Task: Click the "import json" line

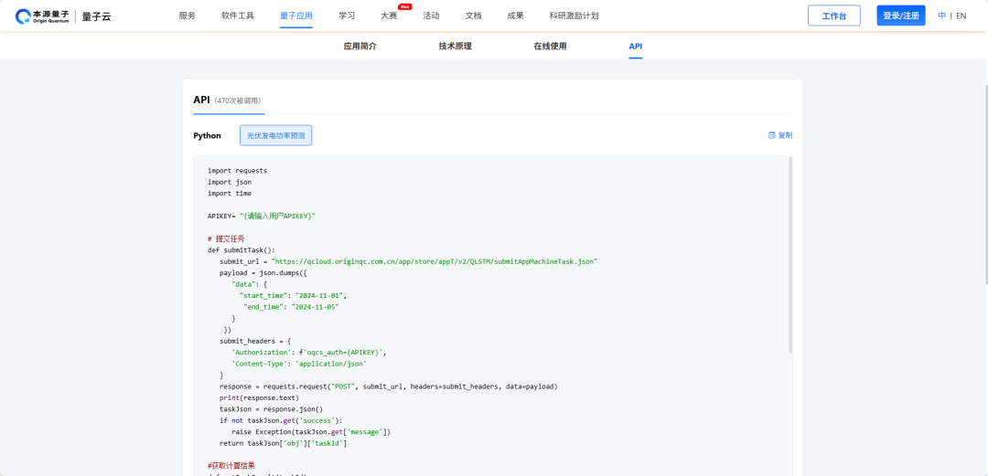Action: (230, 182)
